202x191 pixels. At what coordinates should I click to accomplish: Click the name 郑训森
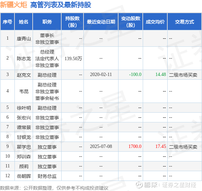click(x=24, y=157)
